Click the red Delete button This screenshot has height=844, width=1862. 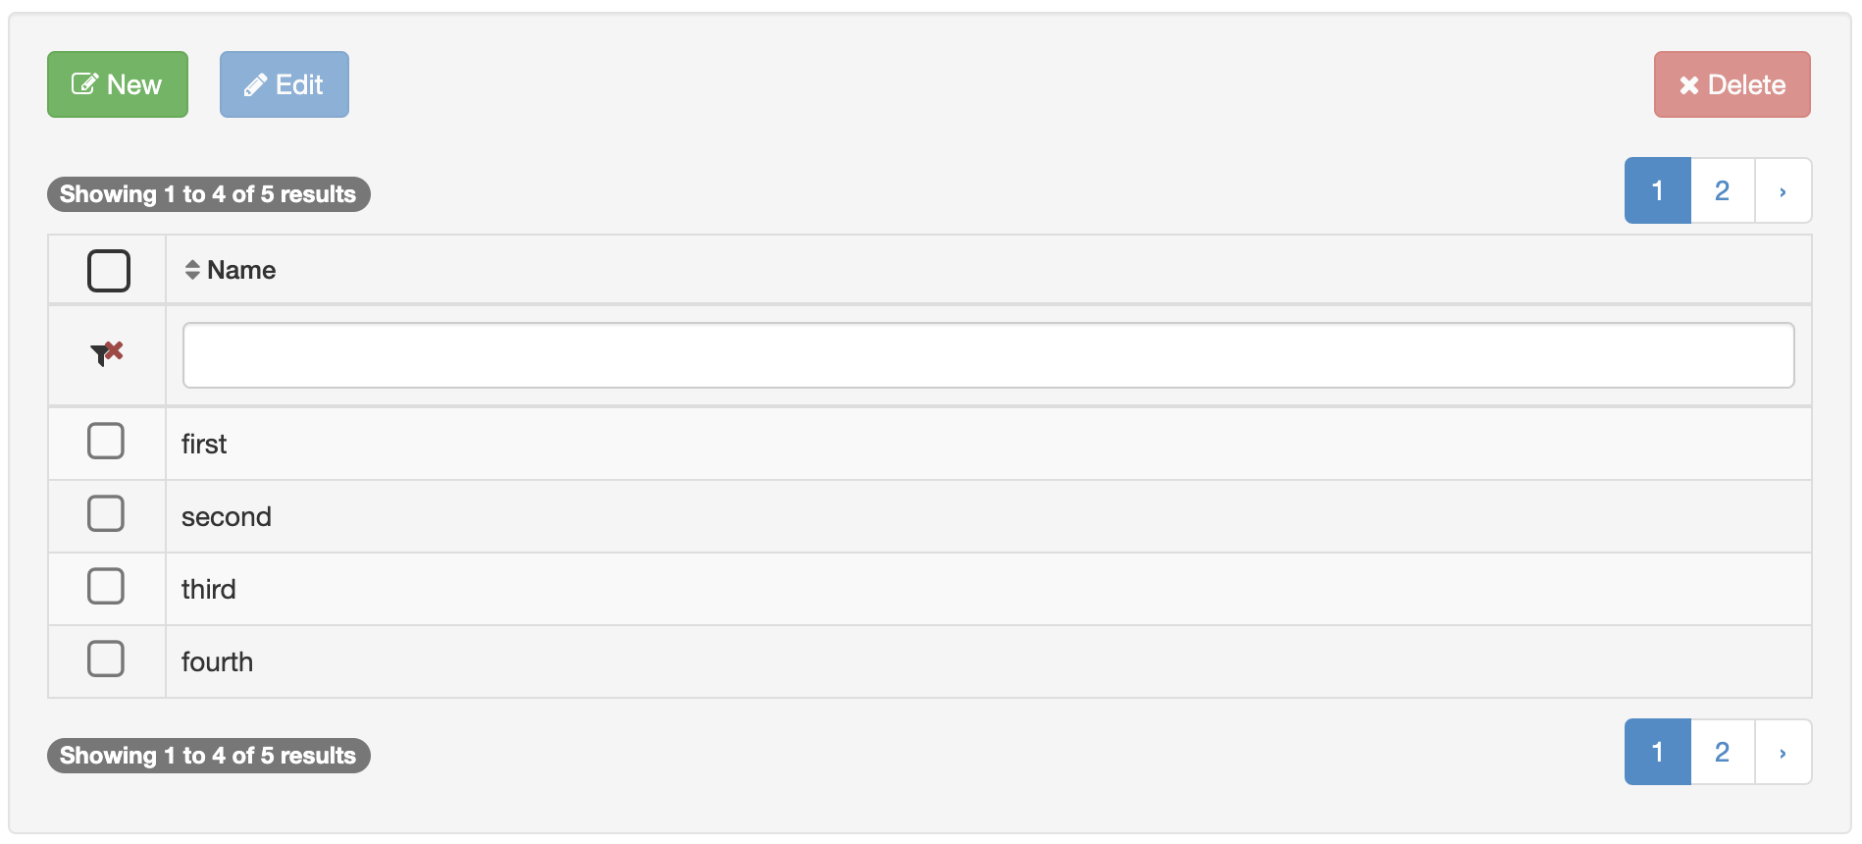coord(1733,84)
